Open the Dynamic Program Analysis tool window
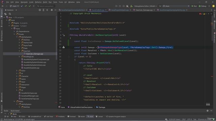Image resolution: width=216 pixels, height=121 pixels. [x=116, y=117]
